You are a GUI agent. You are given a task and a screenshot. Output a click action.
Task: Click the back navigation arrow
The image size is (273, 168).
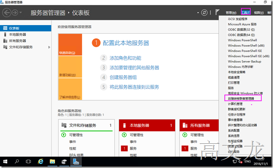pos(7,13)
